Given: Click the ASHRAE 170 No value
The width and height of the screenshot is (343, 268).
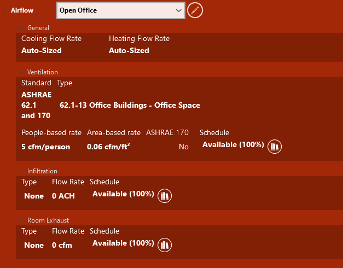Looking at the screenshot, I should [183, 147].
